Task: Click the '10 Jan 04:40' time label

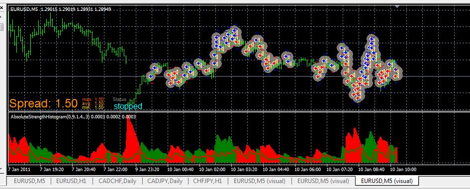Action: point(276,170)
